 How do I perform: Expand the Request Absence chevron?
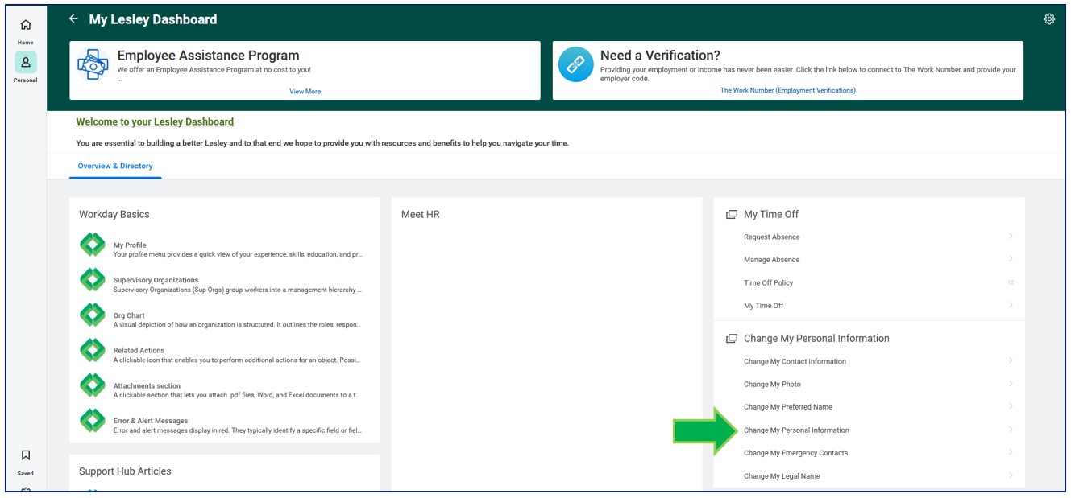tap(1011, 237)
